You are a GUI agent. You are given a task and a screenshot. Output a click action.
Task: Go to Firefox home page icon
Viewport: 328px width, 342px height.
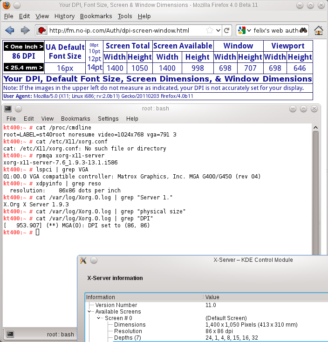pos(319,30)
